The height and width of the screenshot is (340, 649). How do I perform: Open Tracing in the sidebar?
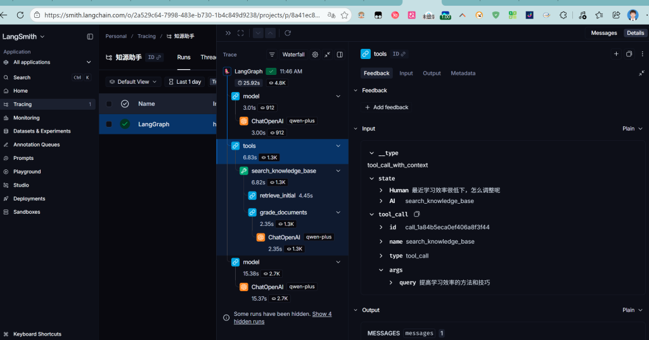48,105
